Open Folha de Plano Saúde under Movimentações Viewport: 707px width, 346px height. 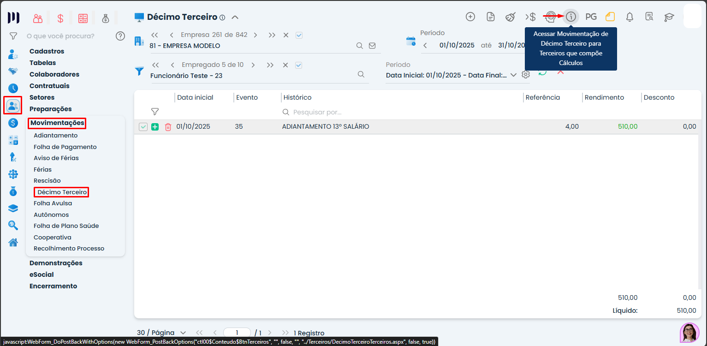(x=66, y=226)
